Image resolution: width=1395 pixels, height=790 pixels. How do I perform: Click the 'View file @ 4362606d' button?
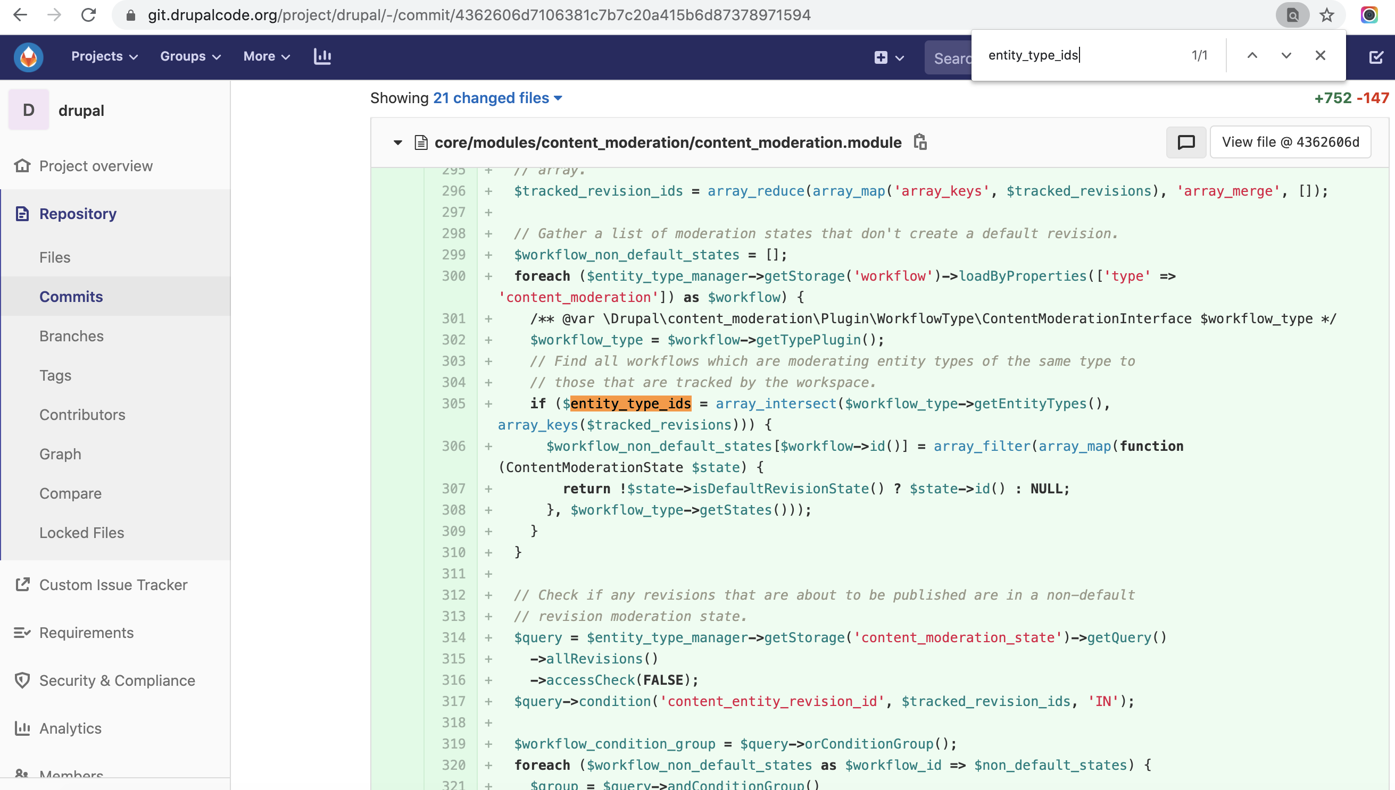[1291, 141]
